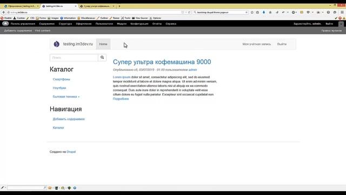Switch to the Супер ультра кофемашина tab
The image size is (346, 195).
tap(97, 6)
